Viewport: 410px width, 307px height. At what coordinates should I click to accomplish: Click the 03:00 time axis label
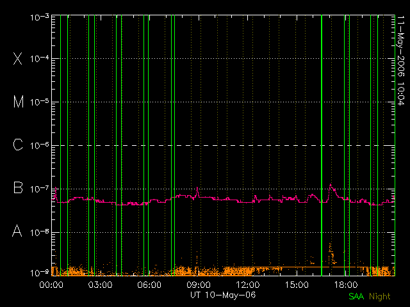(101, 285)
